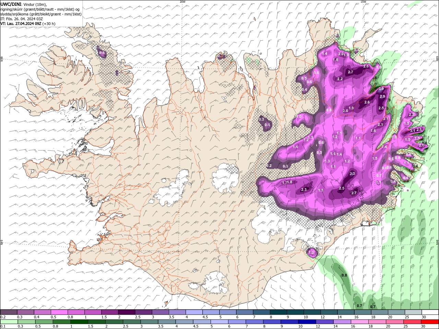Click the '20W' longitude label
Viewport: 439px width, 329px height.
tap(182, 2)
